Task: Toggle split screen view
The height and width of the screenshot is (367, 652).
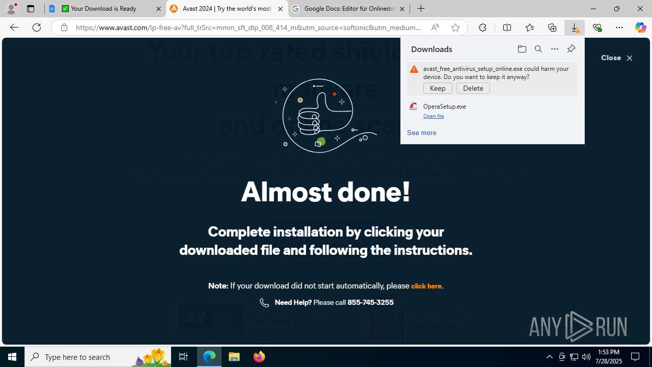Action: coord(507,28)
